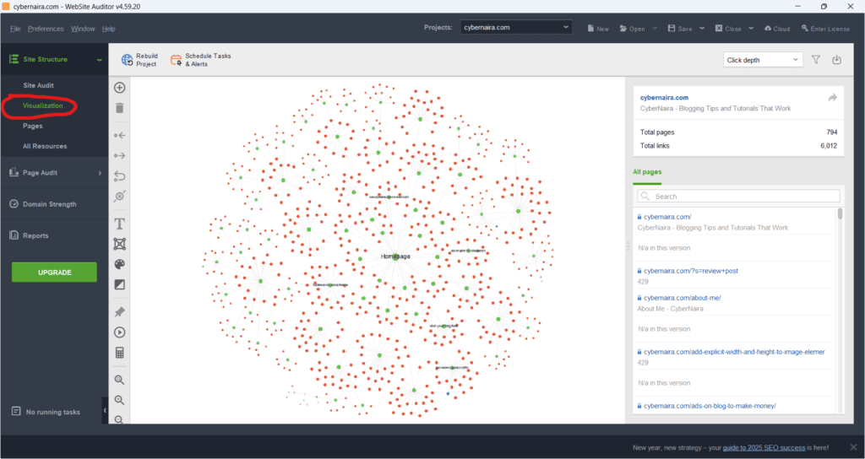The height and width of the screenshot is (459, 865).
Task: Open the File menu
Action: click(15, 29)
